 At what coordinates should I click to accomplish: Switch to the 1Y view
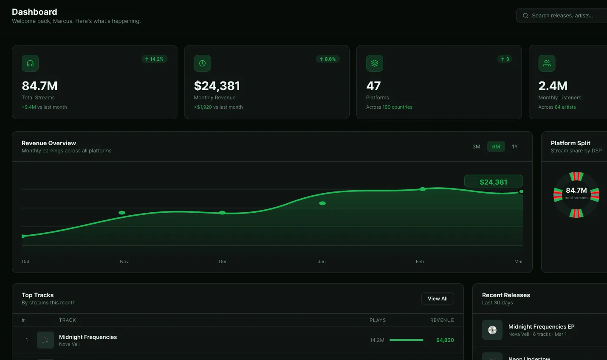pos(514,146)
